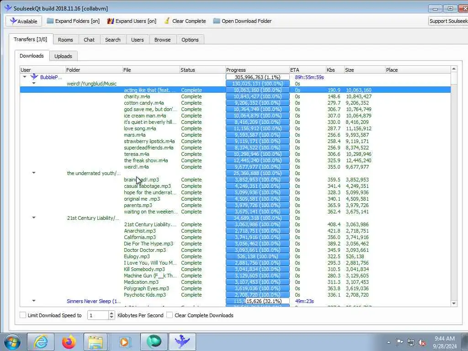Select the casual sabotage.mp3 file

[148, 186]
